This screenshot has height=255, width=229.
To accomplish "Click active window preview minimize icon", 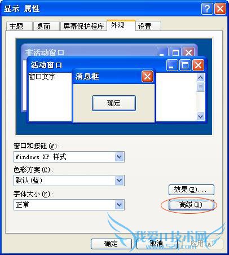I will point(172,65).
